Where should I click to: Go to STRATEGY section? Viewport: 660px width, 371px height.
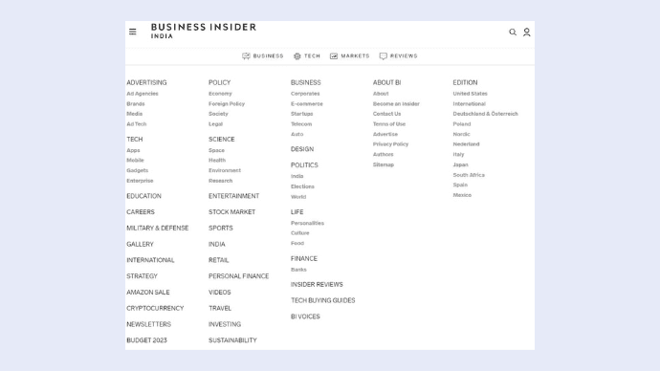coord(142,276)
